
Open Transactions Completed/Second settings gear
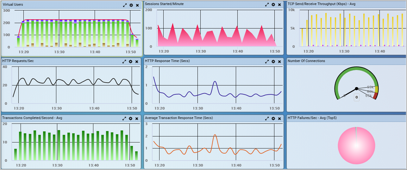point(131,118)
